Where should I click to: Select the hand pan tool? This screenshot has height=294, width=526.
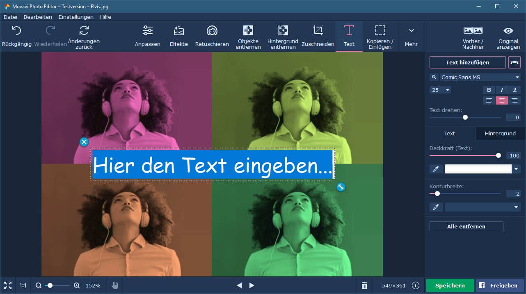coord(115,285)
